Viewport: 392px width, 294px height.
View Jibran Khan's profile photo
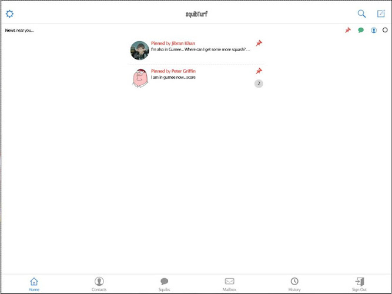tap(139, 51)
